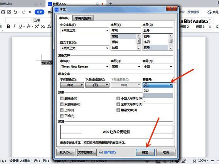Open the 字体颜色 color picker
This screenshot has height=164, width=219.
(x=81, y=85)
